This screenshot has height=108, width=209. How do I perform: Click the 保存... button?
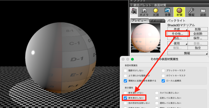[x=198, y=38]
